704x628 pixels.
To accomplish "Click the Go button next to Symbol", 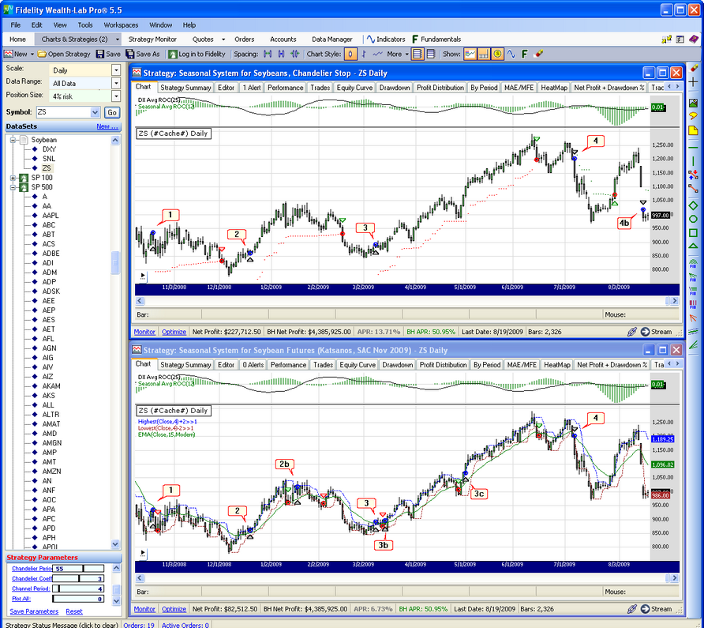I will pyautogui.click(x=112, y=113).
